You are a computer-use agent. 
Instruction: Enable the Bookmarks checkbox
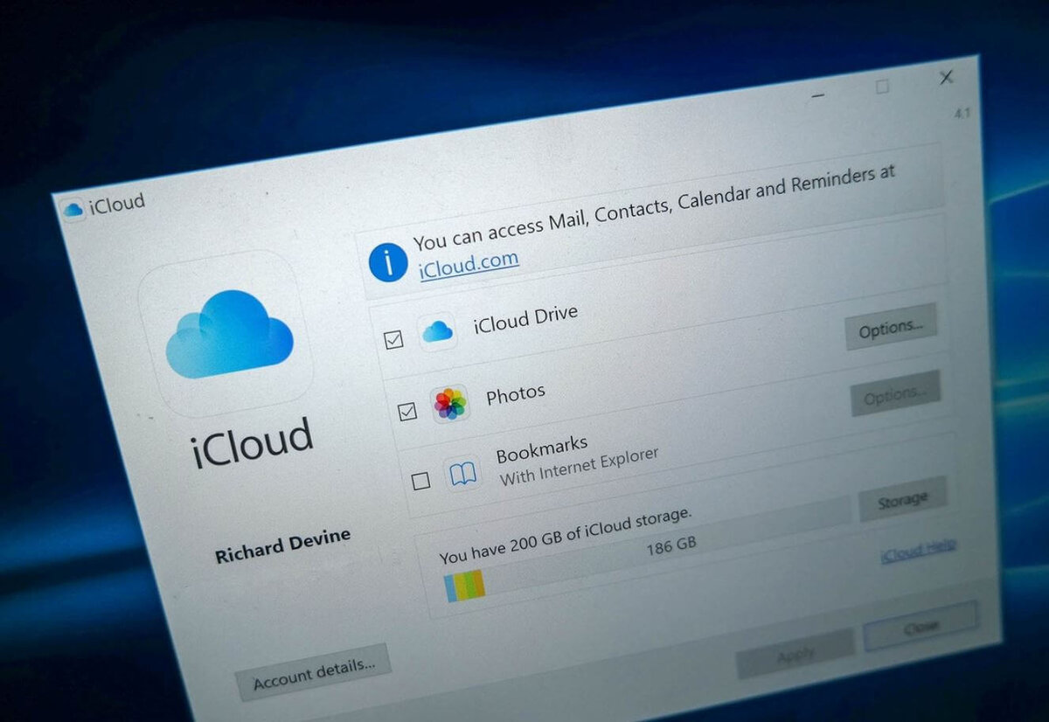click(421, 481)
